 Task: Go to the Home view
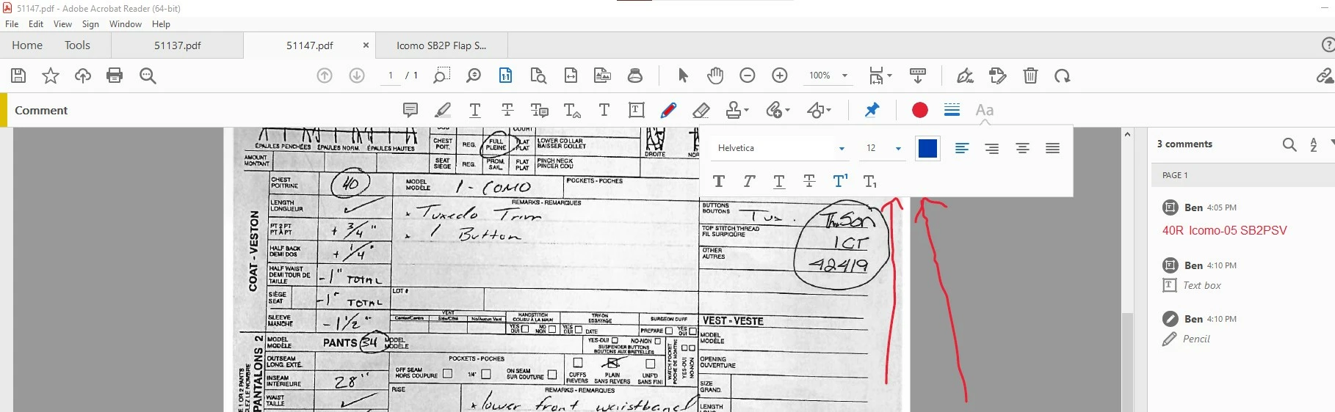[27, 45]
